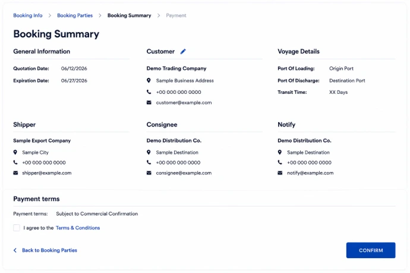Click Sample Export Company name

42,141
